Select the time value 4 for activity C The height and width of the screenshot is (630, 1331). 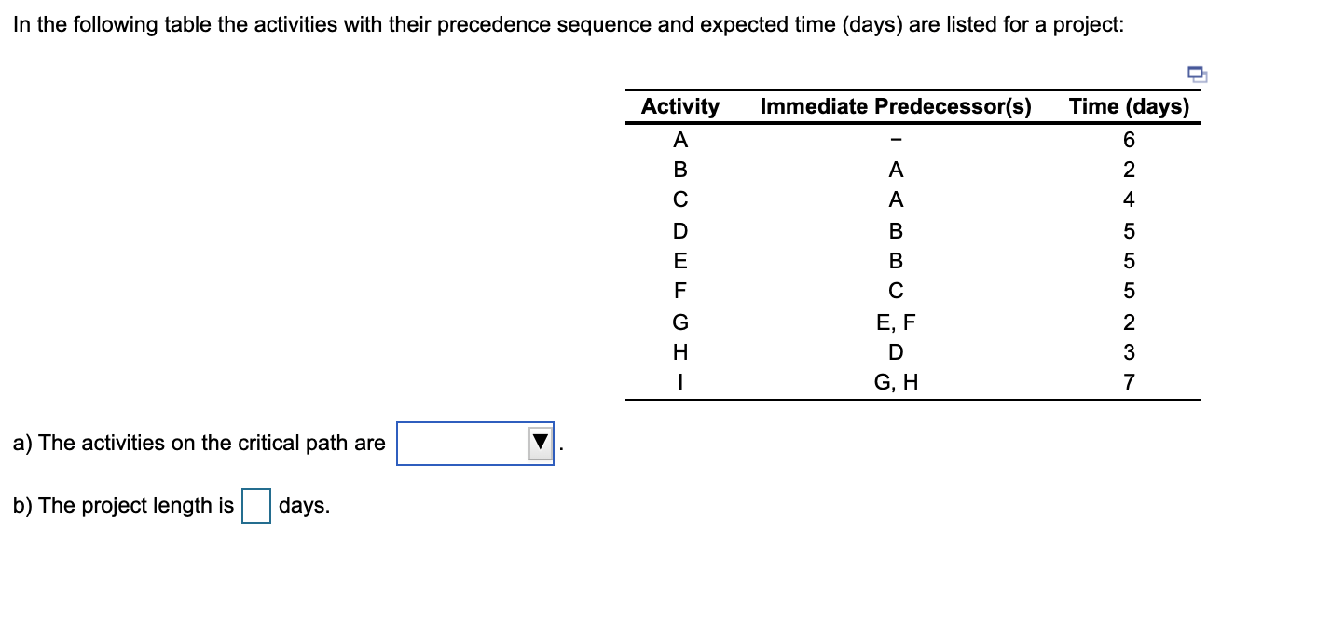coord(1130,199)
